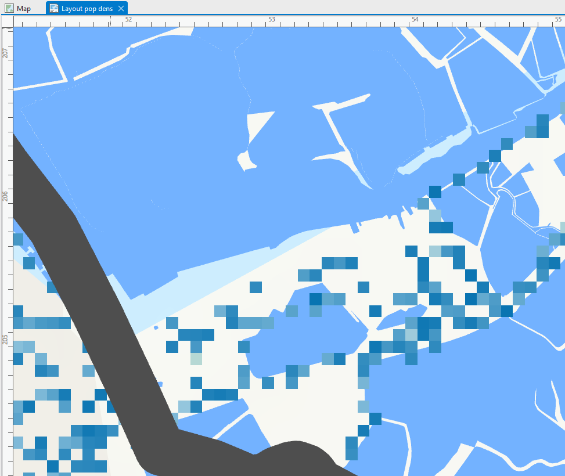Click the 52 mark on the top ruler
The width and height of the screenshot is (565, 476).
128,19
